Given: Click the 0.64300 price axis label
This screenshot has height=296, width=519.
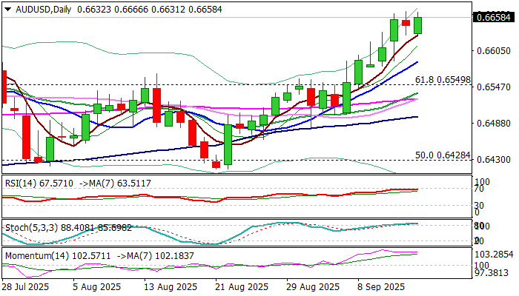Looking at the screenshot, I should click(495, 160).
